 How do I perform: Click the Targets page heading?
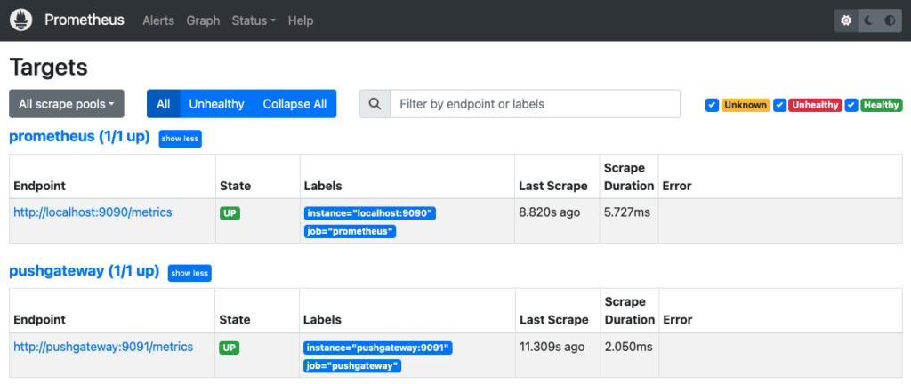pyautogui.click(x=49, y=68)
